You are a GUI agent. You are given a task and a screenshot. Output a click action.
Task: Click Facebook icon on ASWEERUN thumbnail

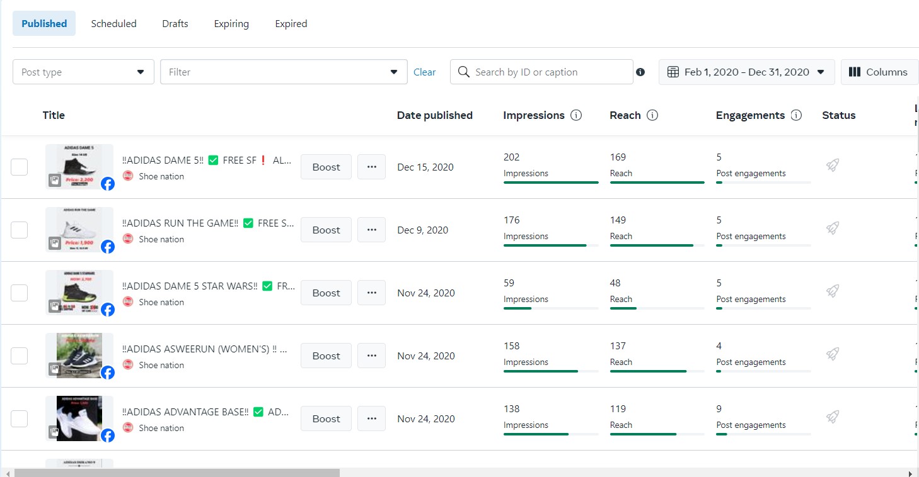point(108,373)
